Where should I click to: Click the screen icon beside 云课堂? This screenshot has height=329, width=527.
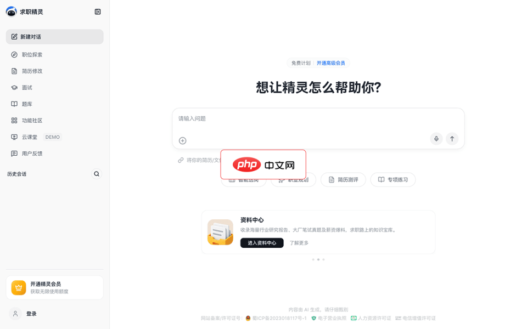pyautogui.click(x=14, y=137)
